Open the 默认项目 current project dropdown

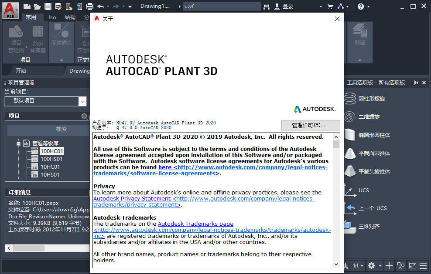pyautogui.click(x=82, y=101)
